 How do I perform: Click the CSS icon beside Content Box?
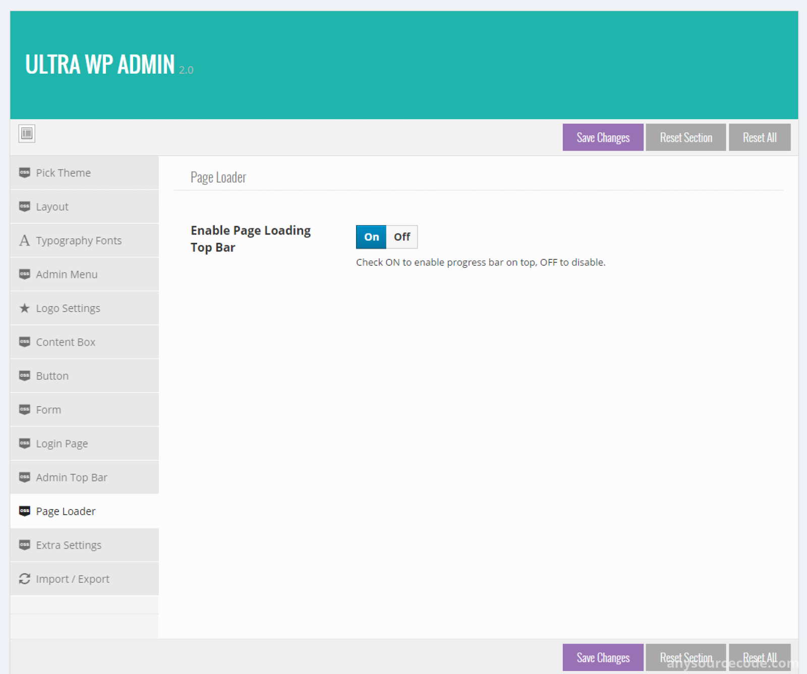[25, 342]
